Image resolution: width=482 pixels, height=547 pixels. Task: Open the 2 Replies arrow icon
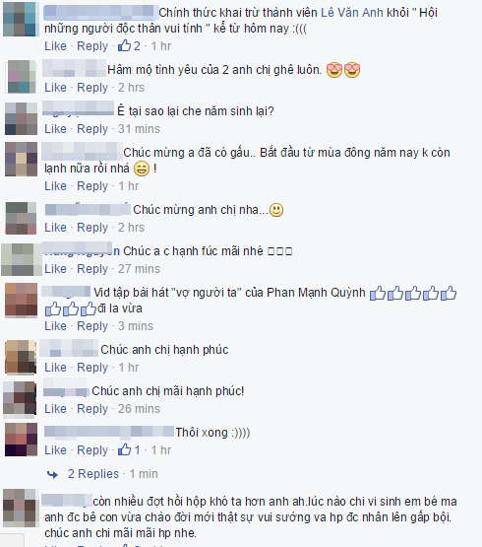coord(52,474)
